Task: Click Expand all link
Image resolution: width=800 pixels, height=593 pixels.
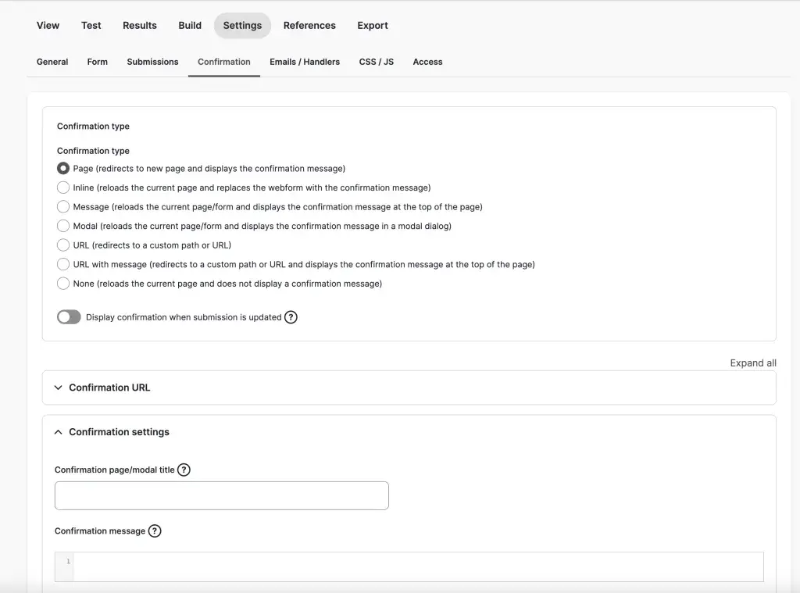Action: coord(752,363)
